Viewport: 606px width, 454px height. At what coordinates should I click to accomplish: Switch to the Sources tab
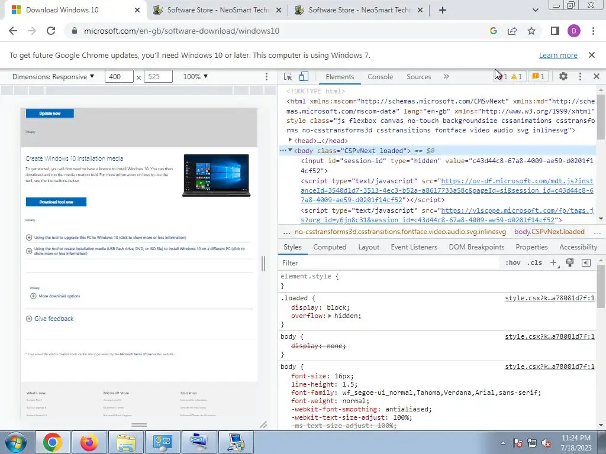pyautogui.click(x=418, y=76)
